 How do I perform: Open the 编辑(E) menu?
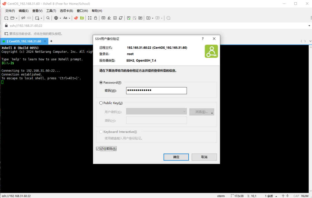pyautogui.click(x=23, y=11)
